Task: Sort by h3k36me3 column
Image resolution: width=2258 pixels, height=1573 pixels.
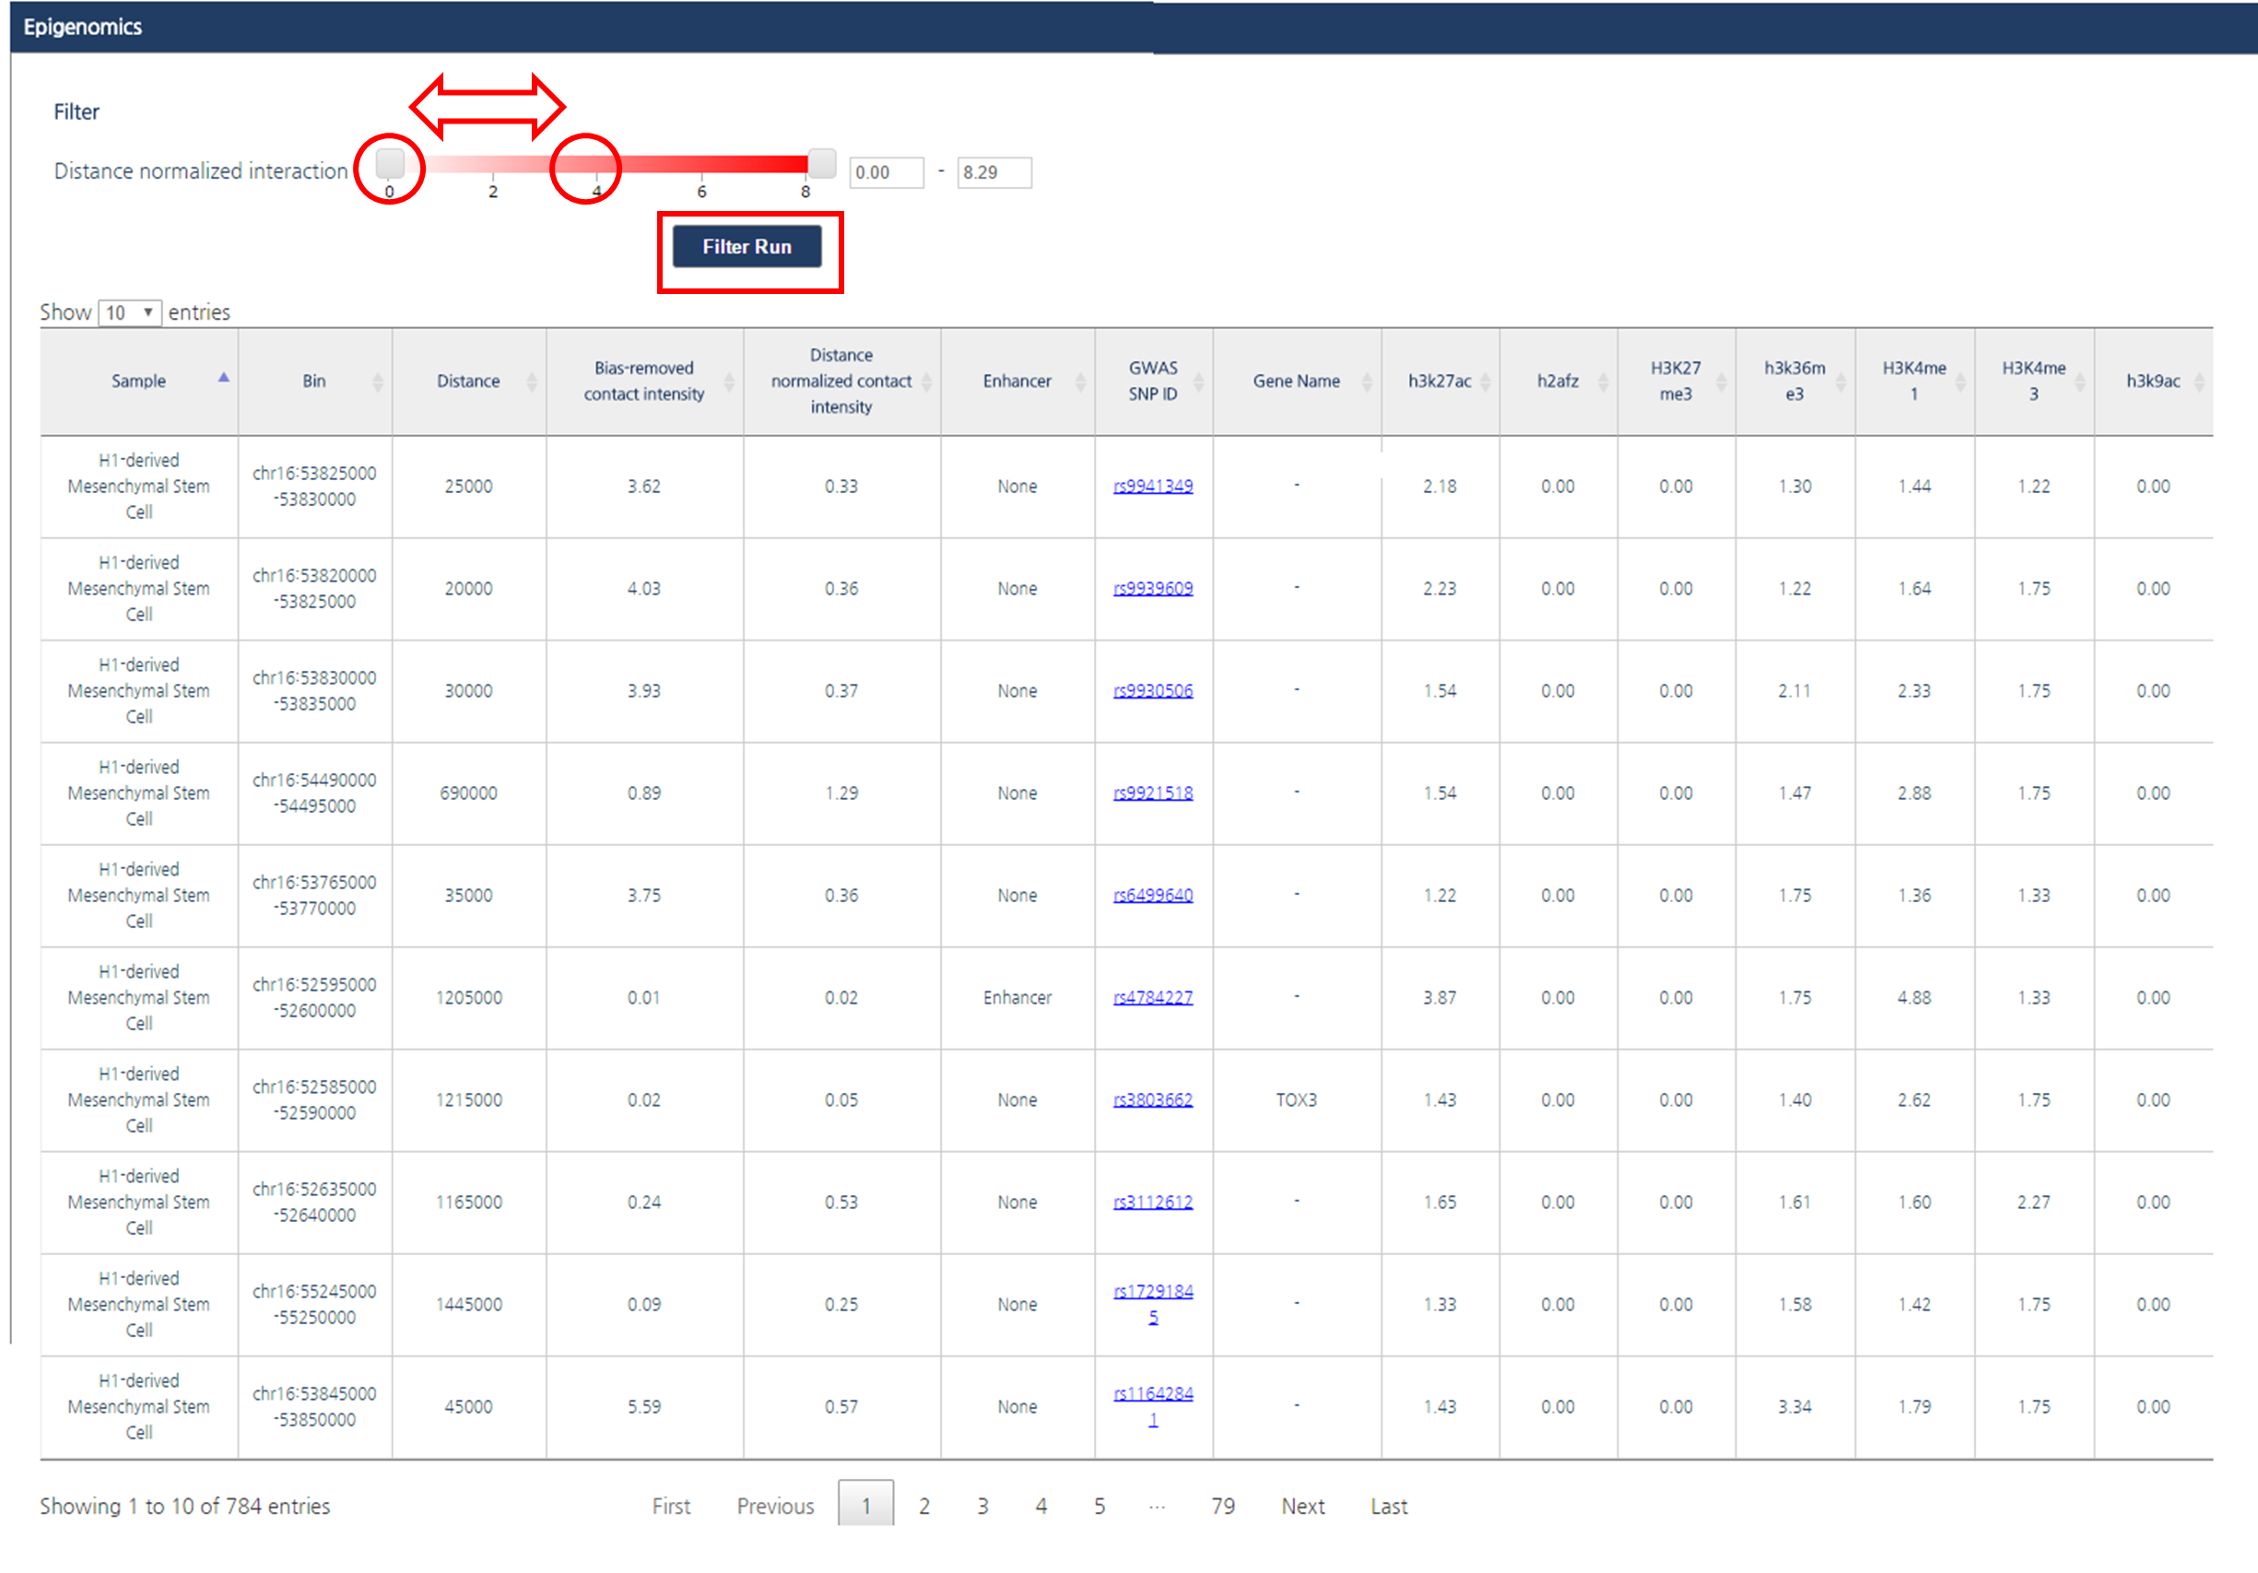Action: coord(1795,381)
